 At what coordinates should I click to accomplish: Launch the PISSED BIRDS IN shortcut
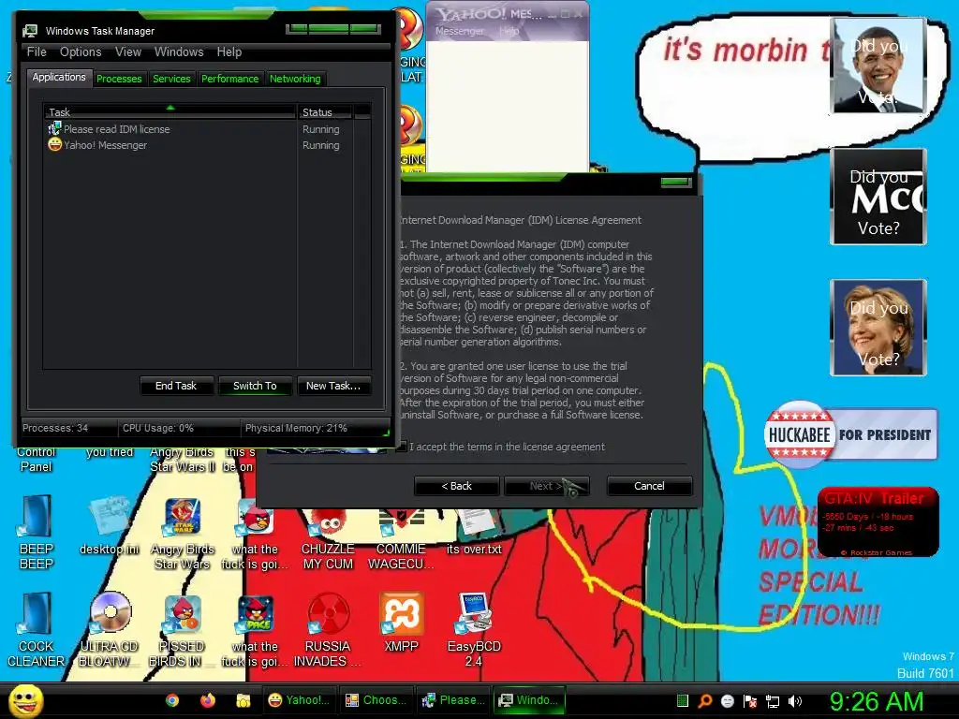point(183,630)
